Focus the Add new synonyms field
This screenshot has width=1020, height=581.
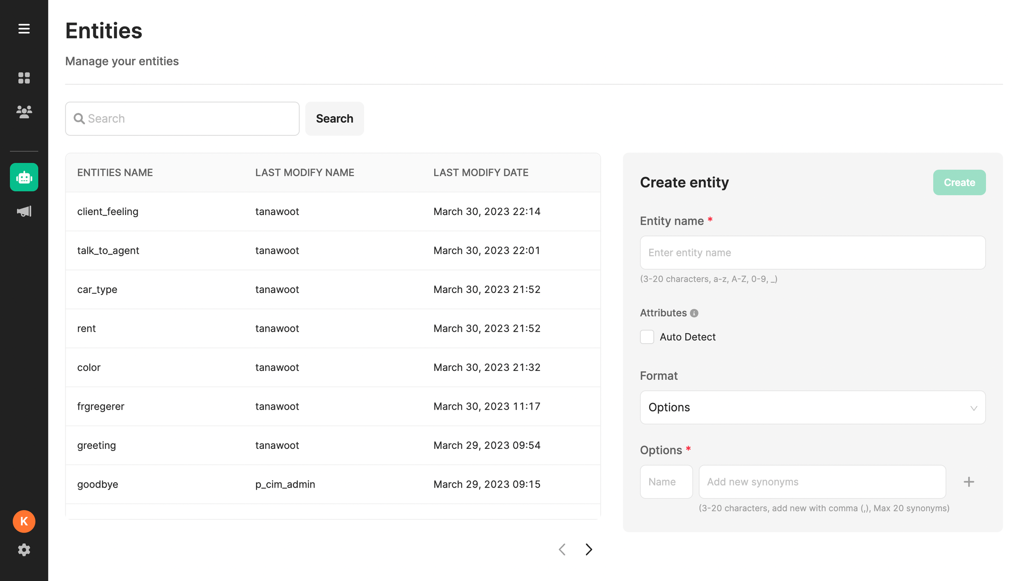coord(822,482)
